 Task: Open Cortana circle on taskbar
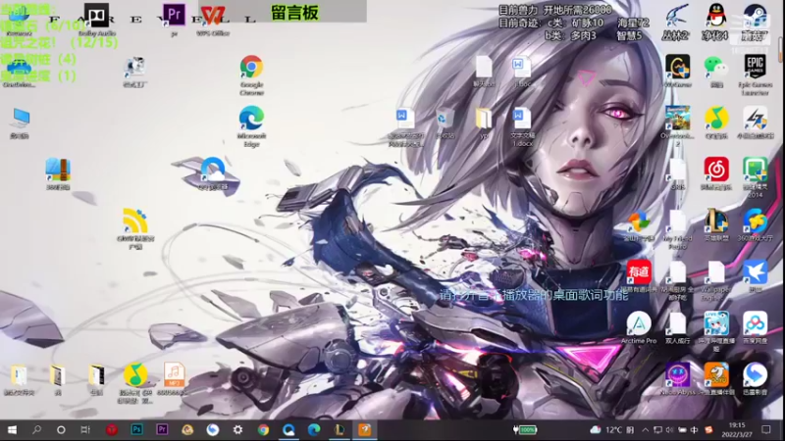coord(61,430)
